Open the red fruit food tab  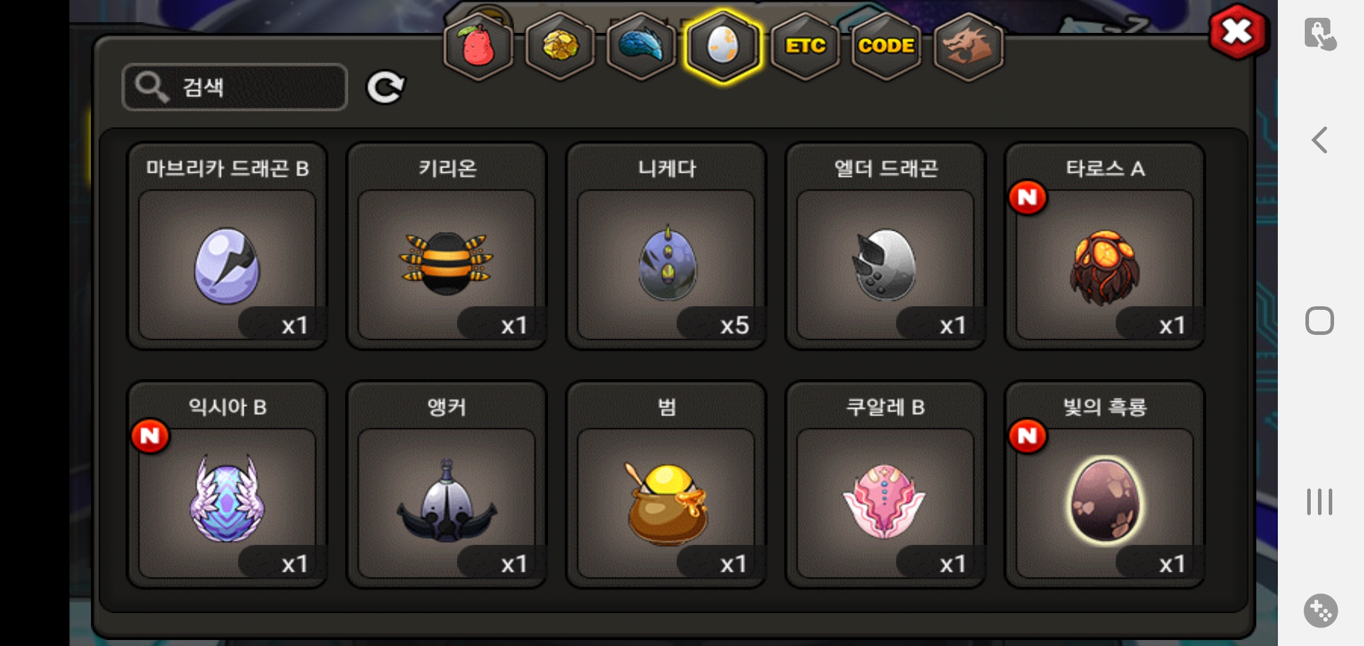coord(478,46)
